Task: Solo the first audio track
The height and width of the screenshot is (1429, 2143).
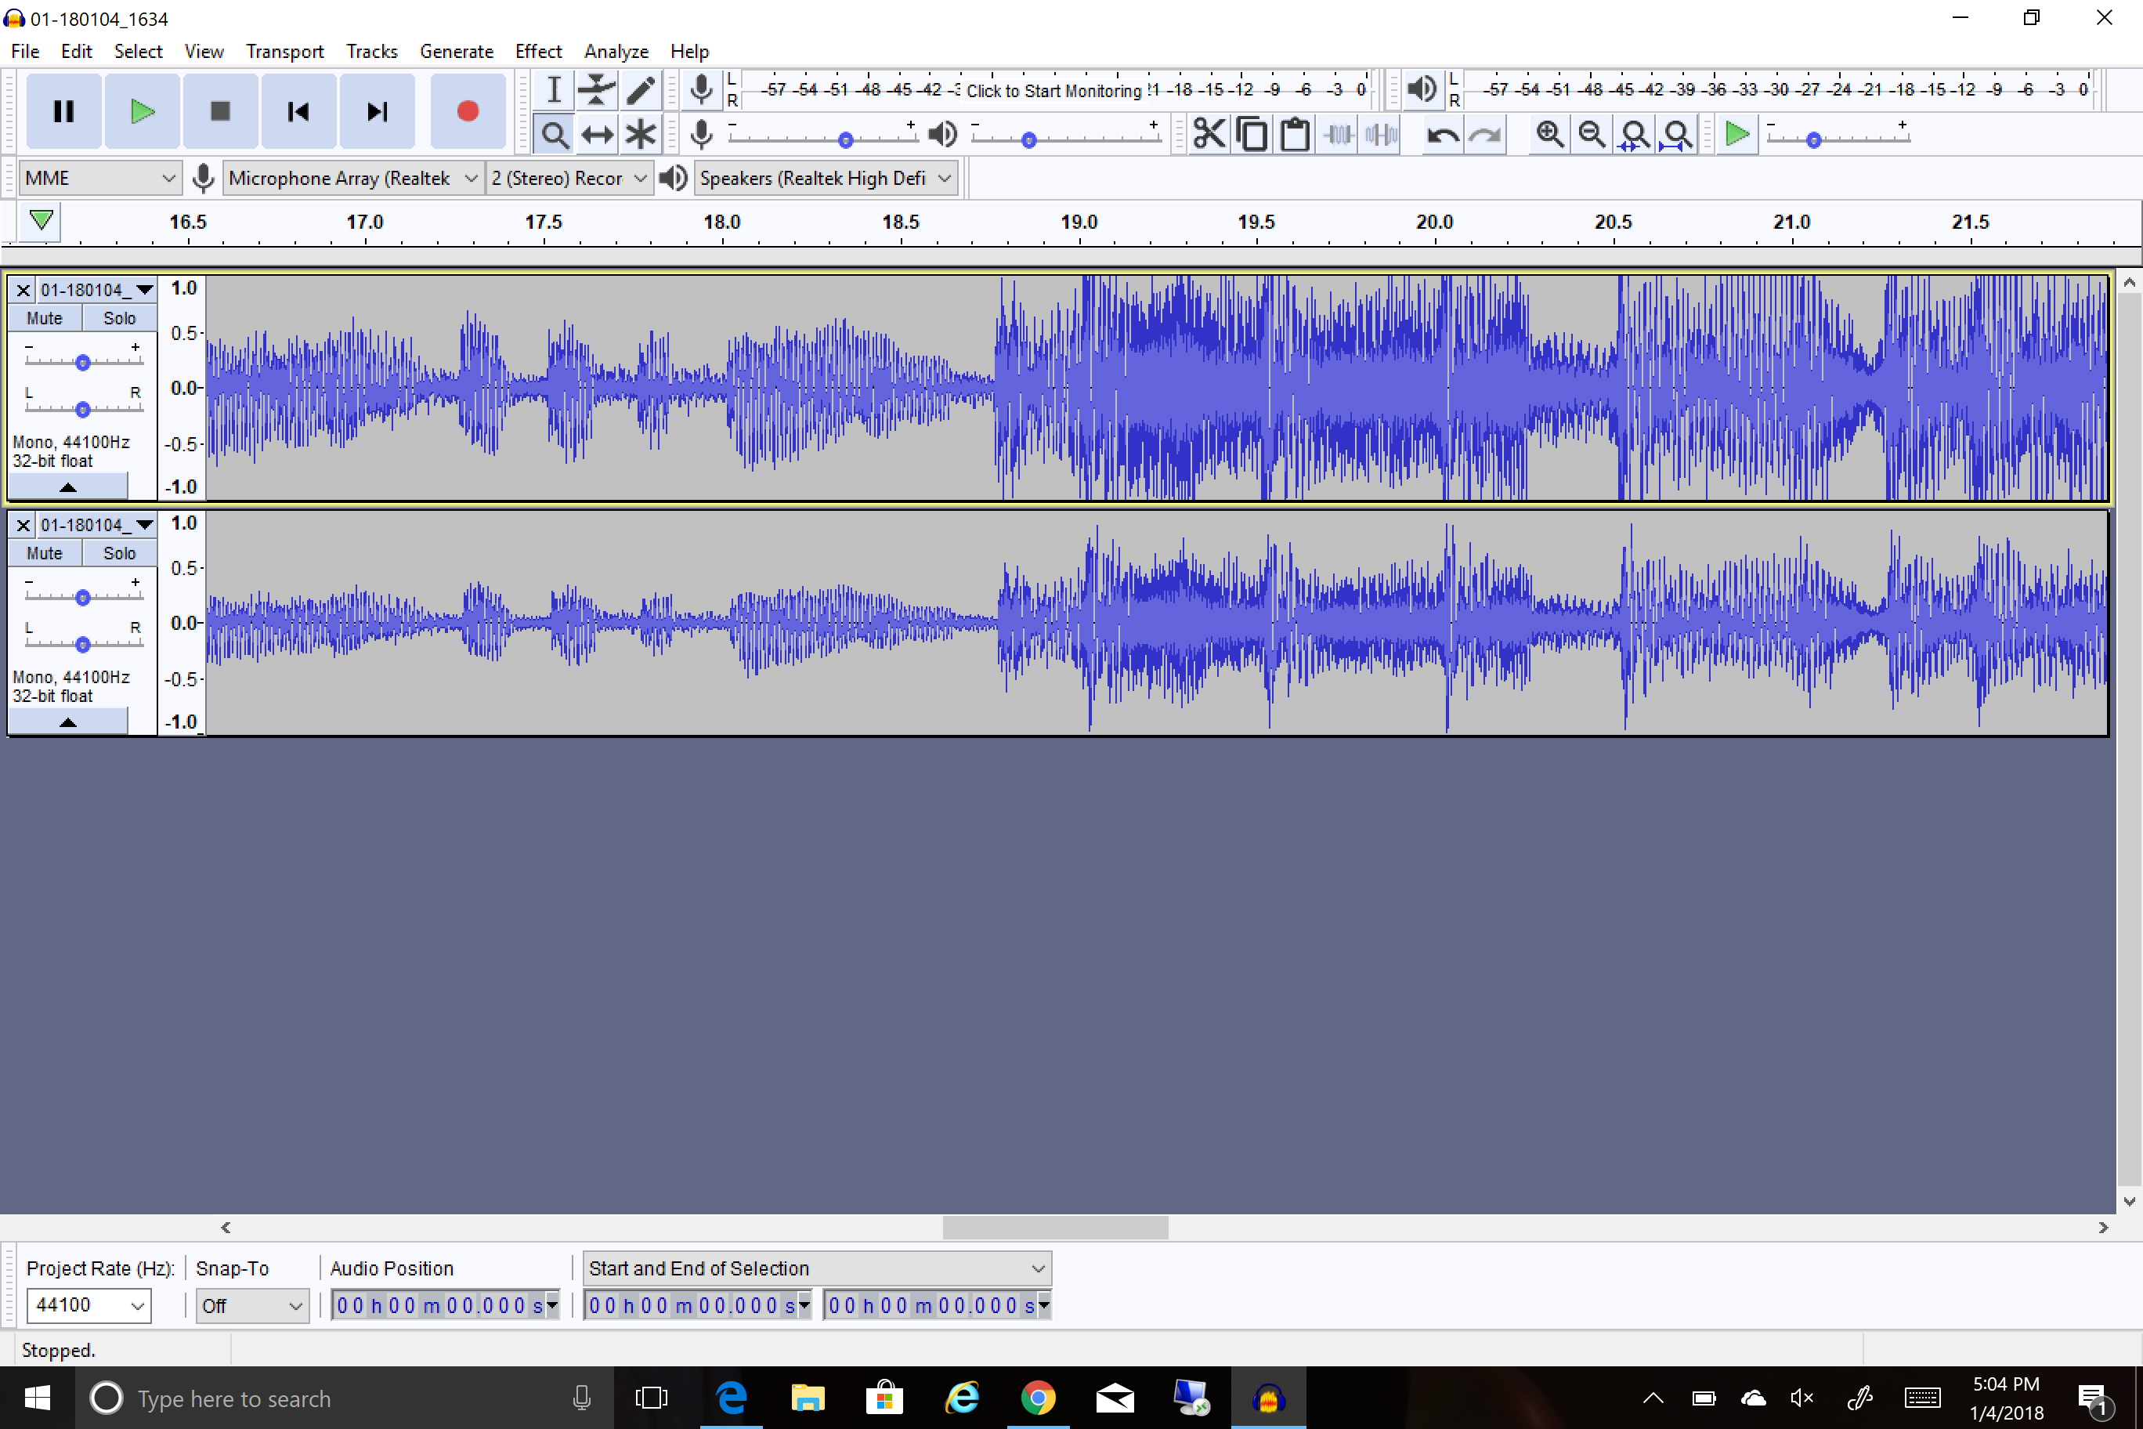Action: pos(119,318)
